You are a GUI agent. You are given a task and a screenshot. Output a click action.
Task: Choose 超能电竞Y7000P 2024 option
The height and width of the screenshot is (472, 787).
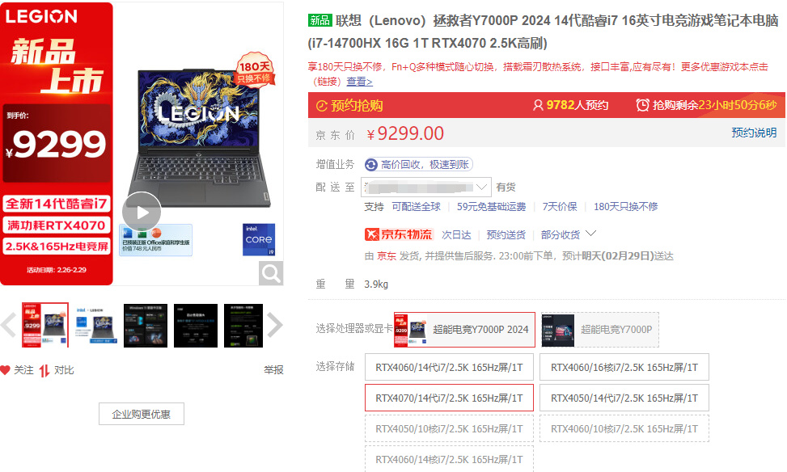pos(464,330)
